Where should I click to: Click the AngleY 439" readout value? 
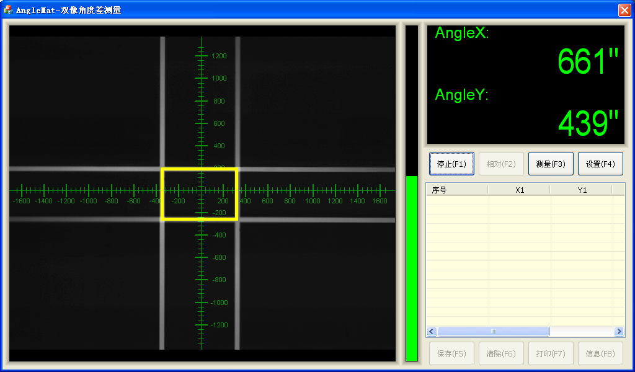pyautogui.click(x=587, y=123)
